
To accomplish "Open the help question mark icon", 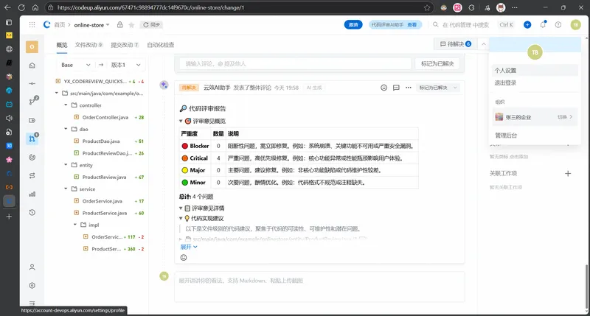I will click(558, 25).
